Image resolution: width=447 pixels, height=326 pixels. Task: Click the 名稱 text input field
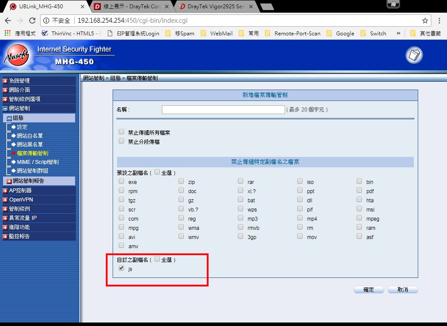(x=223, y=110)
